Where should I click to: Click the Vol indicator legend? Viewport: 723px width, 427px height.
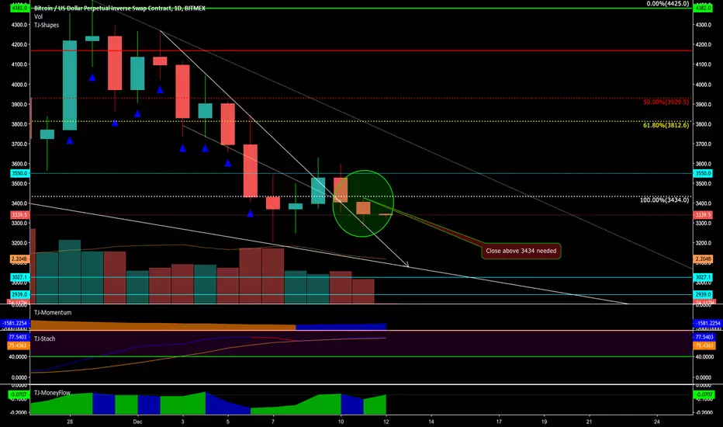coord(38,16)
